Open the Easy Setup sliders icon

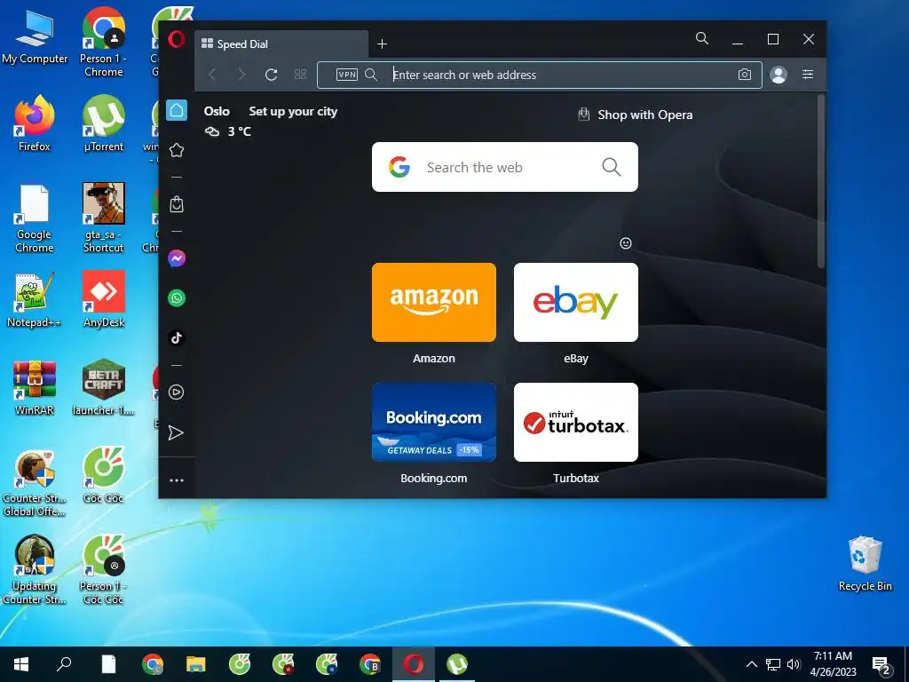[808, 75]
